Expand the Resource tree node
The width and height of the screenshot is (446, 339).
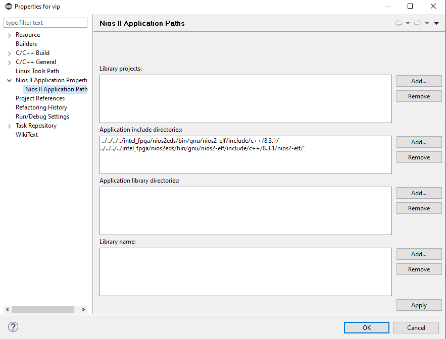coord(10,35)
